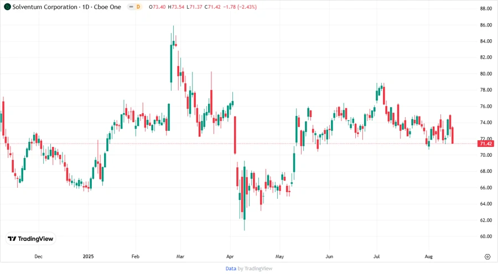Click the open value O73.40

click(157, 7)
